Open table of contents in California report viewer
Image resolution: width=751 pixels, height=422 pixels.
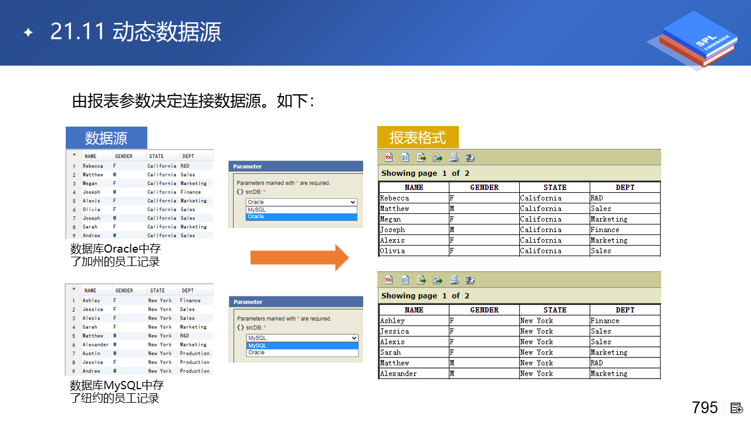(388, 157)
